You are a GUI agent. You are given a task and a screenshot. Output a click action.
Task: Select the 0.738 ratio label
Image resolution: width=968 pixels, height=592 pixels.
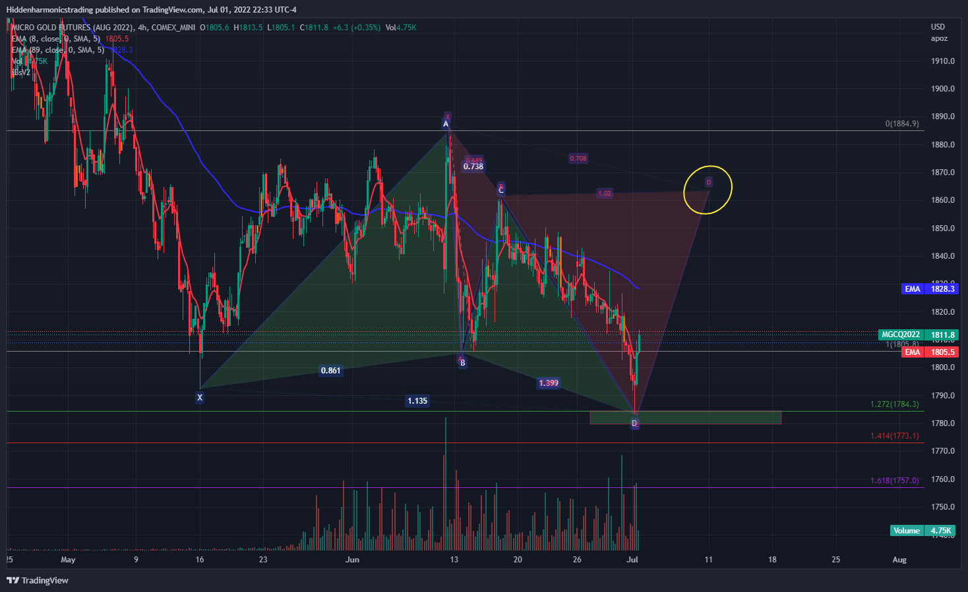[x=473, y=167]
